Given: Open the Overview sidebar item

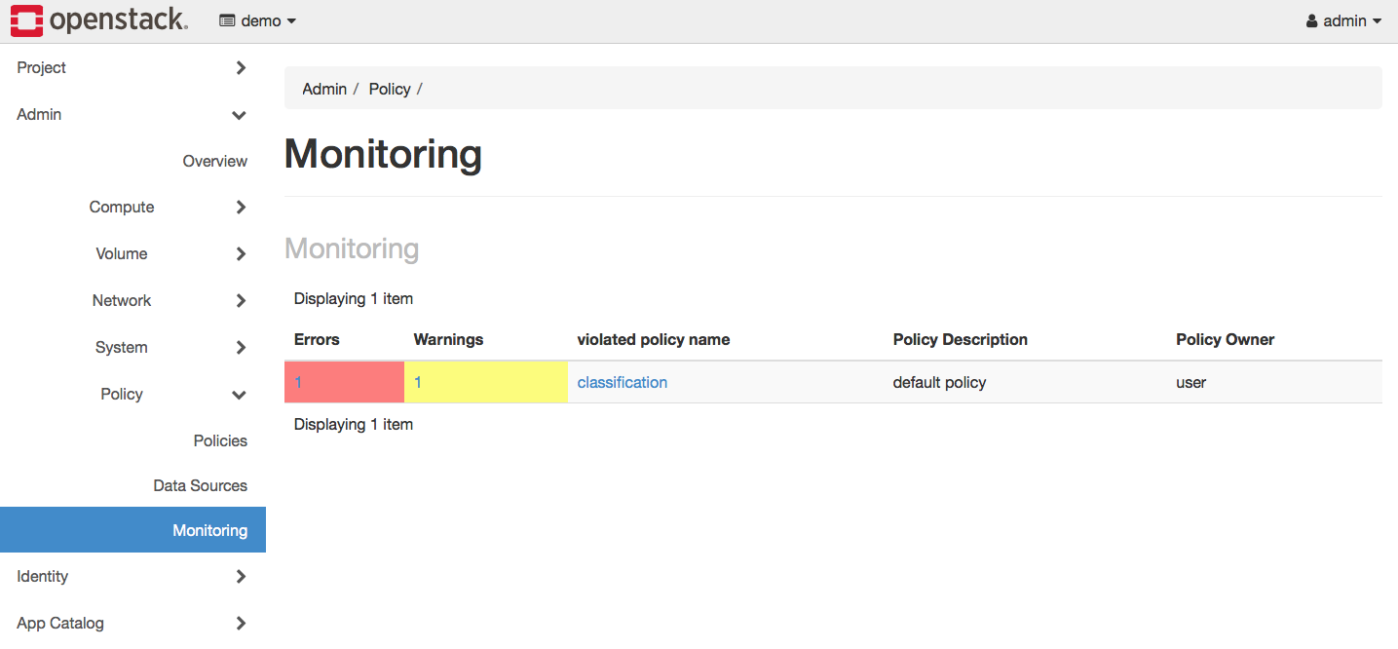Looking at the screenshot, I should coord(215,161).
